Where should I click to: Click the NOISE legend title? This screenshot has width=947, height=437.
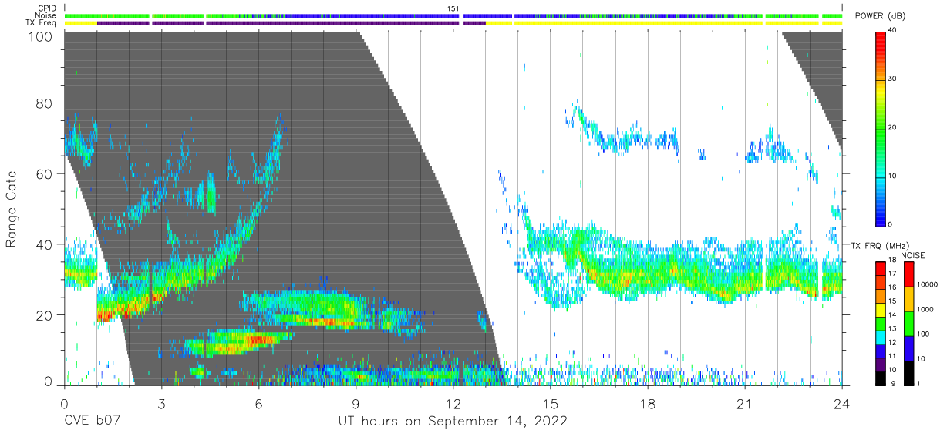coord(913,255)
